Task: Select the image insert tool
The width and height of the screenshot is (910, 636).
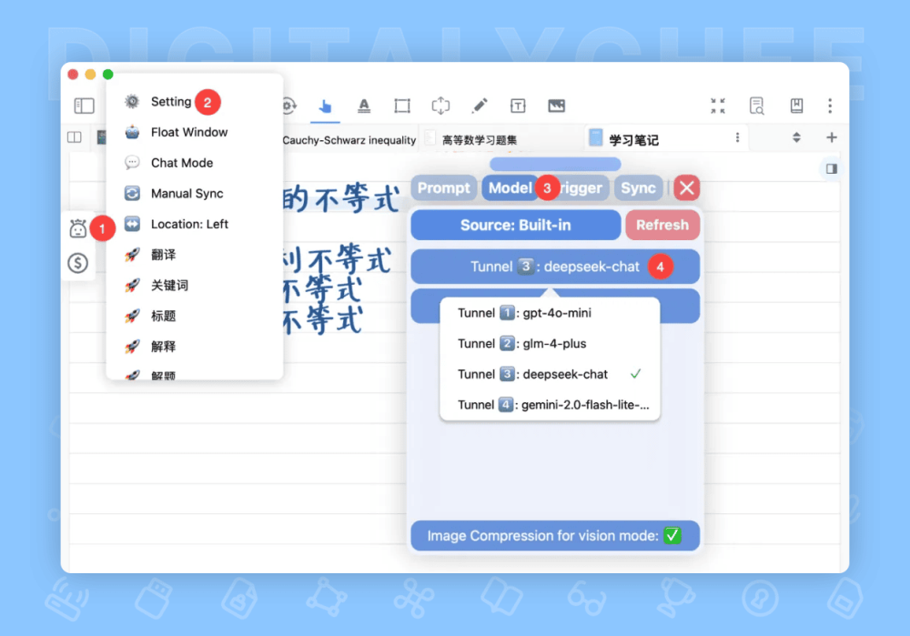Action: coord(557,106)
